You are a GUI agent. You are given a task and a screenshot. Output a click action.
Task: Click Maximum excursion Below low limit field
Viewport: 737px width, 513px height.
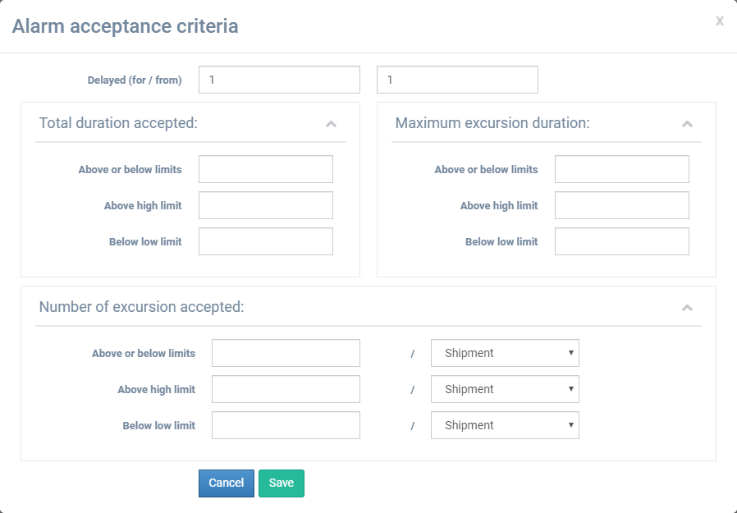click(x=622, y=241)
